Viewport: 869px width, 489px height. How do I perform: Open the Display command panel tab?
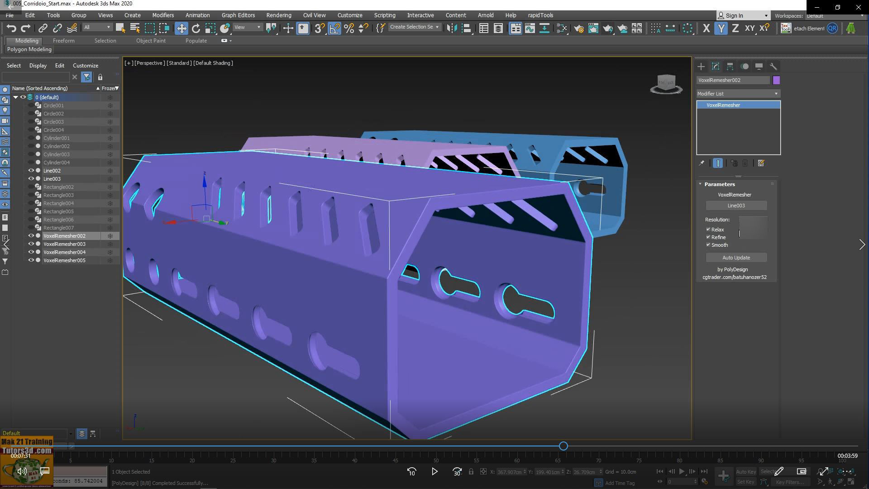(759, 67)
